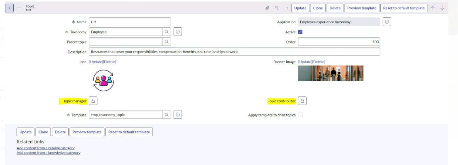Click Delete link for the Icon
This screenshot has width=458, height=165.
(x=109, y=62)
